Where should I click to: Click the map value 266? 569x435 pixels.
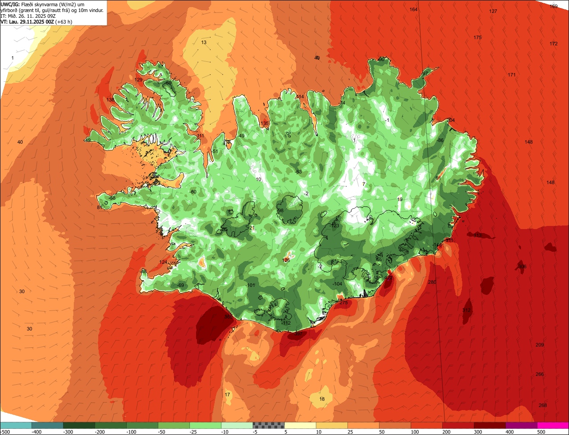pos(540,374)
